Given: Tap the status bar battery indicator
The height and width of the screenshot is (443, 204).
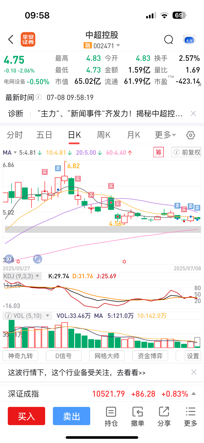Looking at the screenshot, I should 179,15.
